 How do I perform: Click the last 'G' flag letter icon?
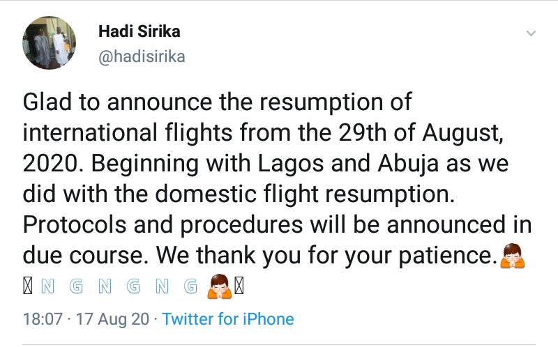(190, 286)
